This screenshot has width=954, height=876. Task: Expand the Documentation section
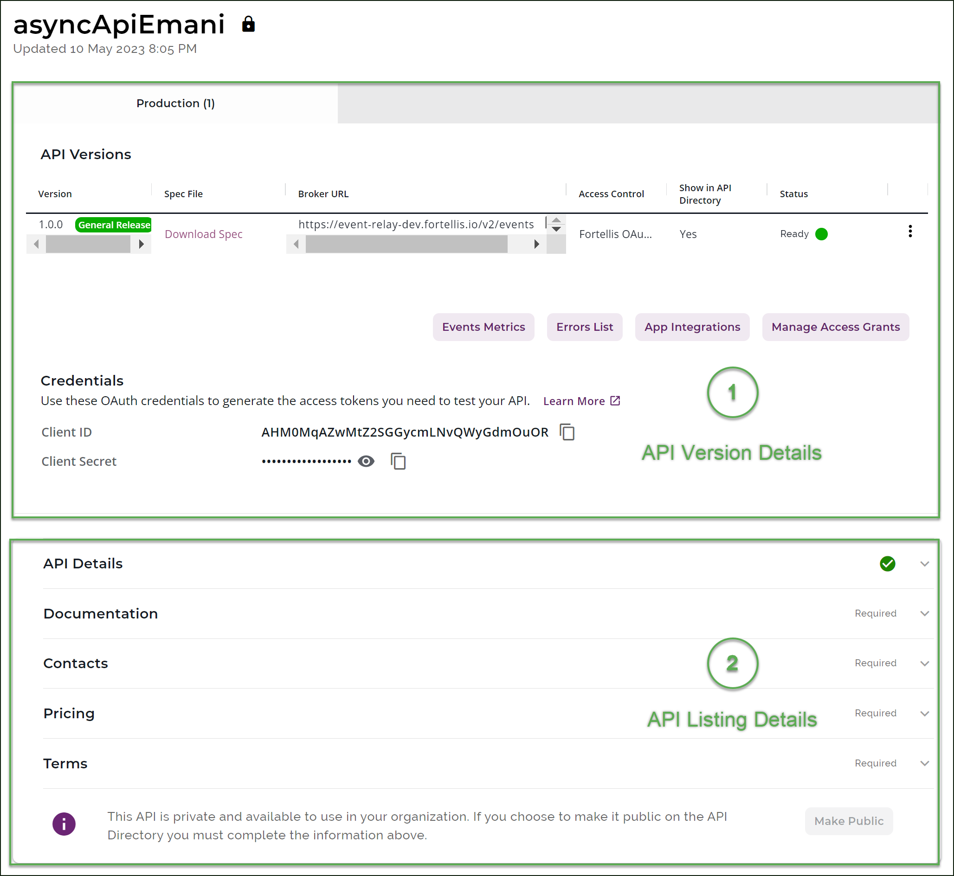coord(924,613)
